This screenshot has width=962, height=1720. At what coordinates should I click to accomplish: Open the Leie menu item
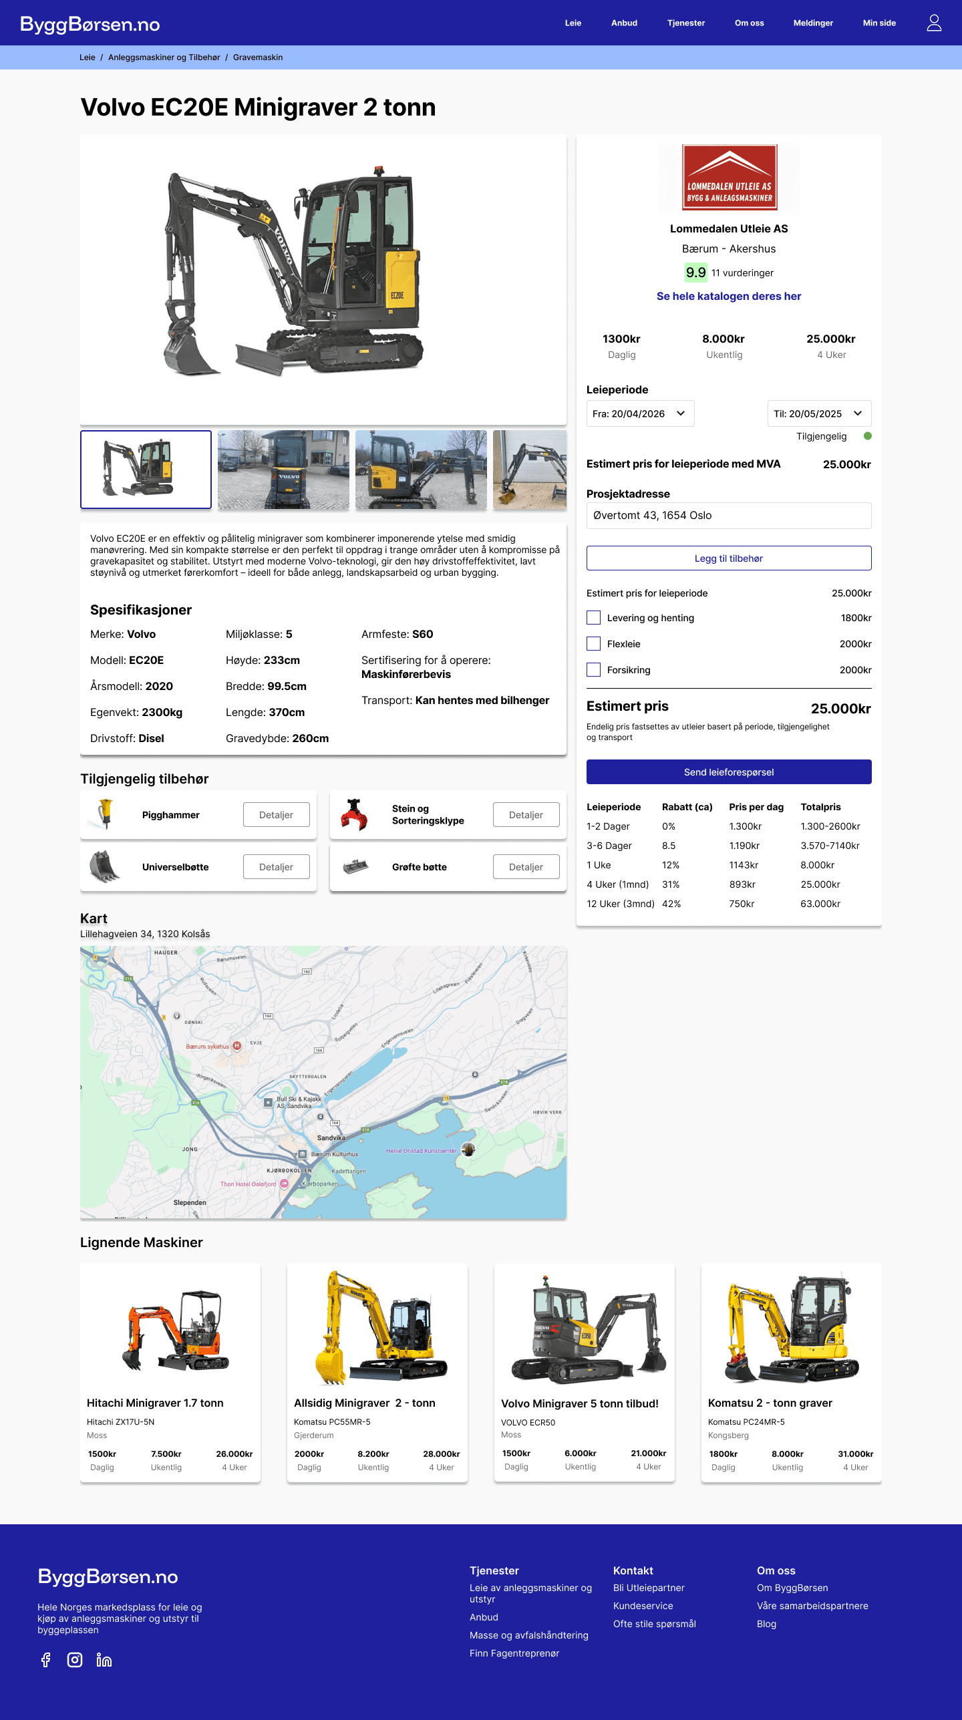[x=573, y=23]
